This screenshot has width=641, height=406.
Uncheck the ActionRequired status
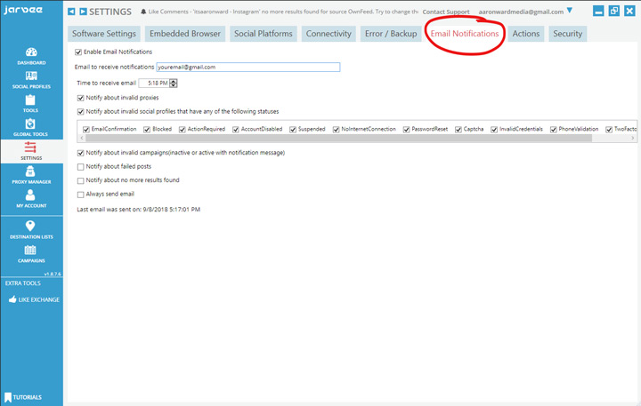click(x=183, y=130)
